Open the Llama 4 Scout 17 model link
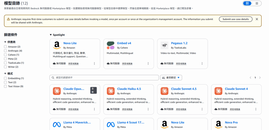Image resolution: width=269 pixels, height=130 pixels. pos(131,122)
